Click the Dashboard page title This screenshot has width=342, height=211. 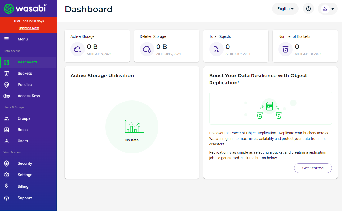click(88, 9)
